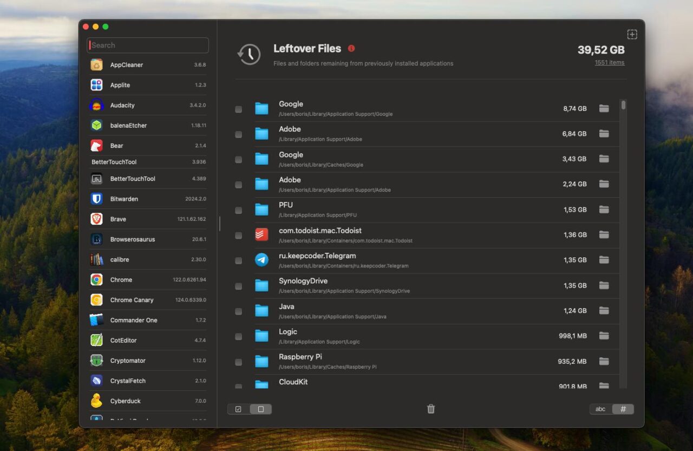This screenshot has width=693, height=451.
Task: Click the red info icon beside Leftover Files
Action: point(351,48)
